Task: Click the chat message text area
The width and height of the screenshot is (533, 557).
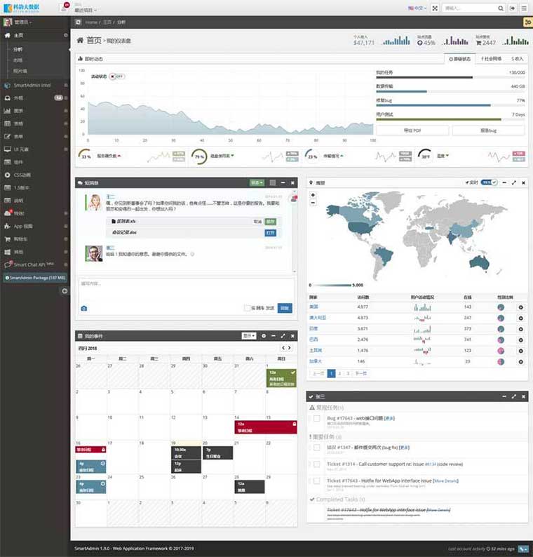Action: (186, 290)
